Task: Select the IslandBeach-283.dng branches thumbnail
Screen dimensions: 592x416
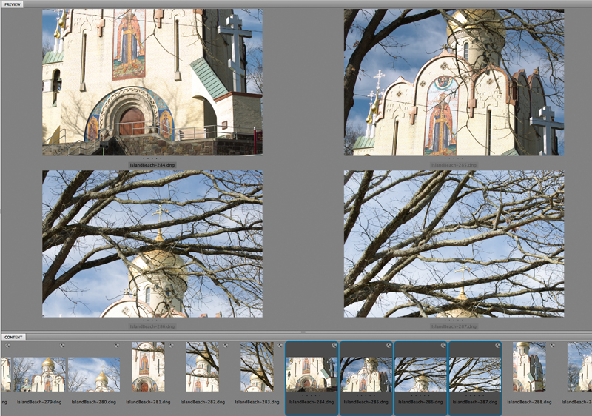Action: (257, 367)
